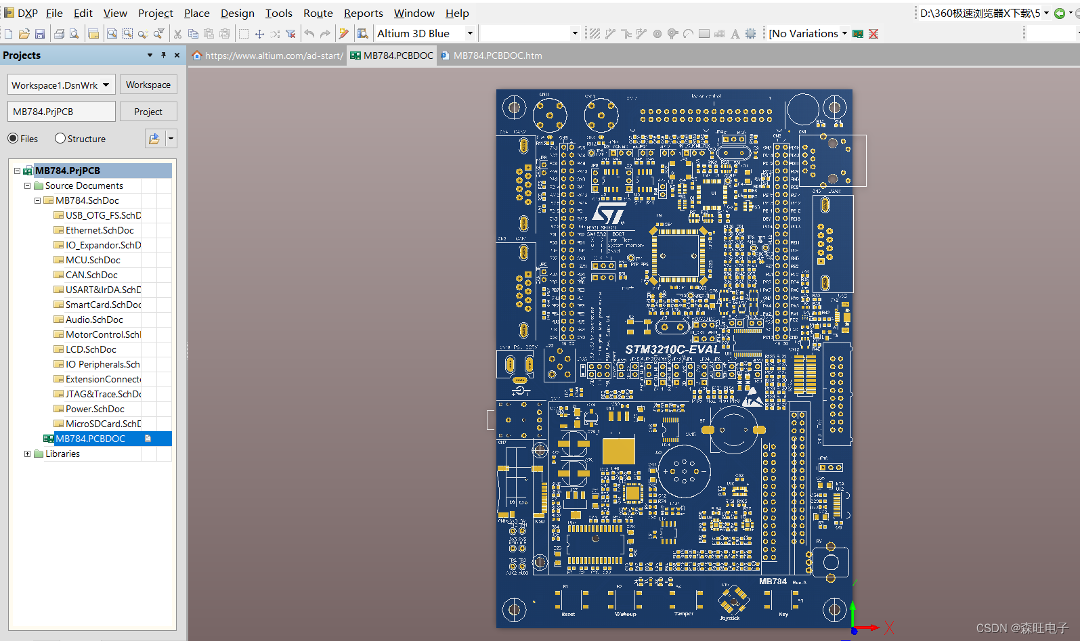Open the Workspace1.DsnWrk dropdown
The height and width of the screenshot is (641, 1080).
coord(106,85)
